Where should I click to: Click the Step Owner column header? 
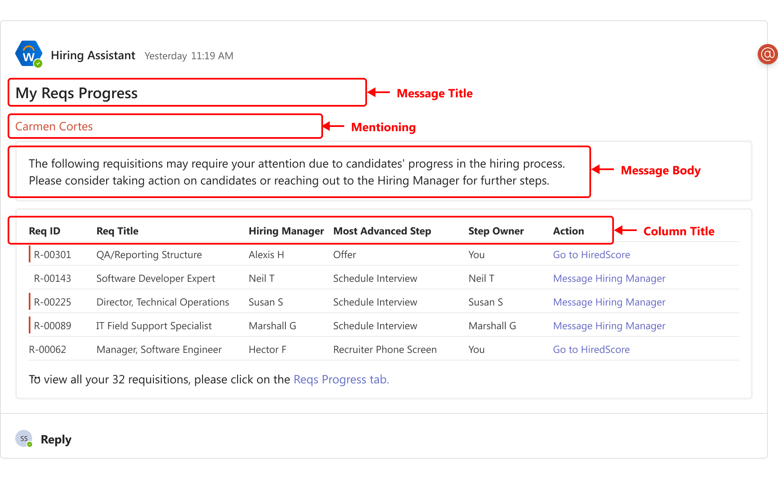point(496,231)
